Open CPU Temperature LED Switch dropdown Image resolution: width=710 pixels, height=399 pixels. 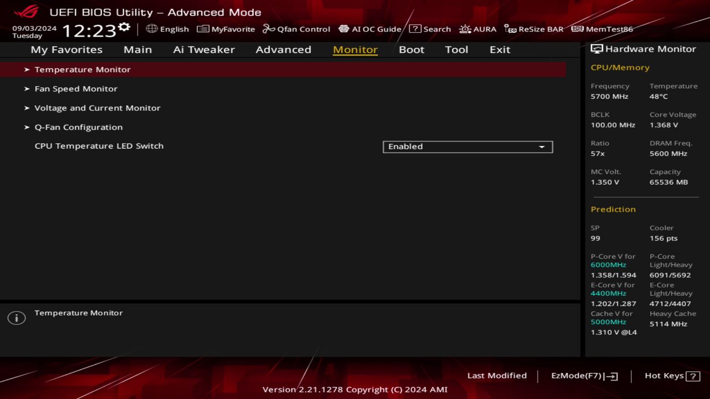point(468,146)
